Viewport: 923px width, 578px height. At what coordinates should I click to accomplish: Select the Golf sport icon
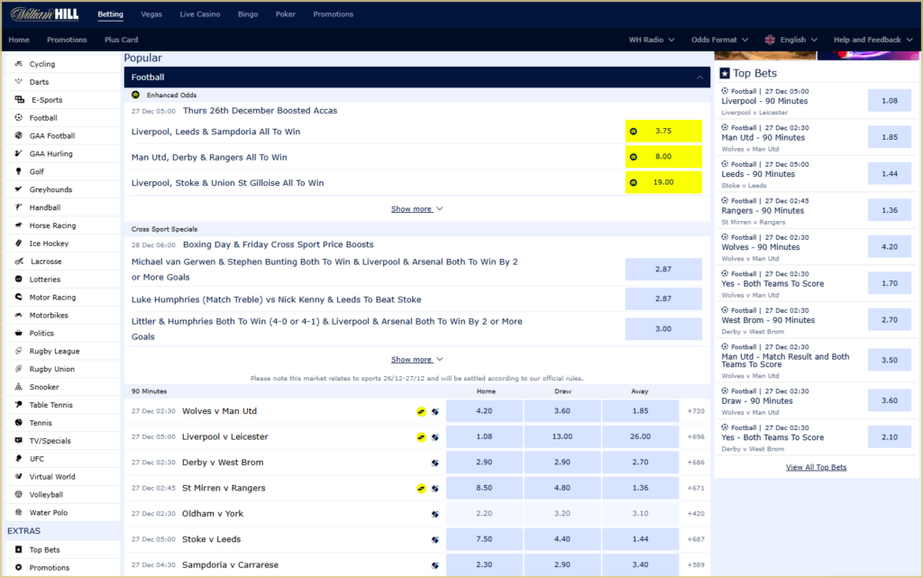18,171
